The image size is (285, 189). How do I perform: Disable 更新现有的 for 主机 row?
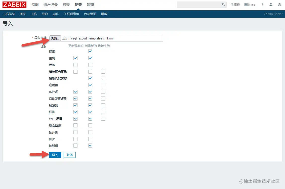click(x=75, y=58)
